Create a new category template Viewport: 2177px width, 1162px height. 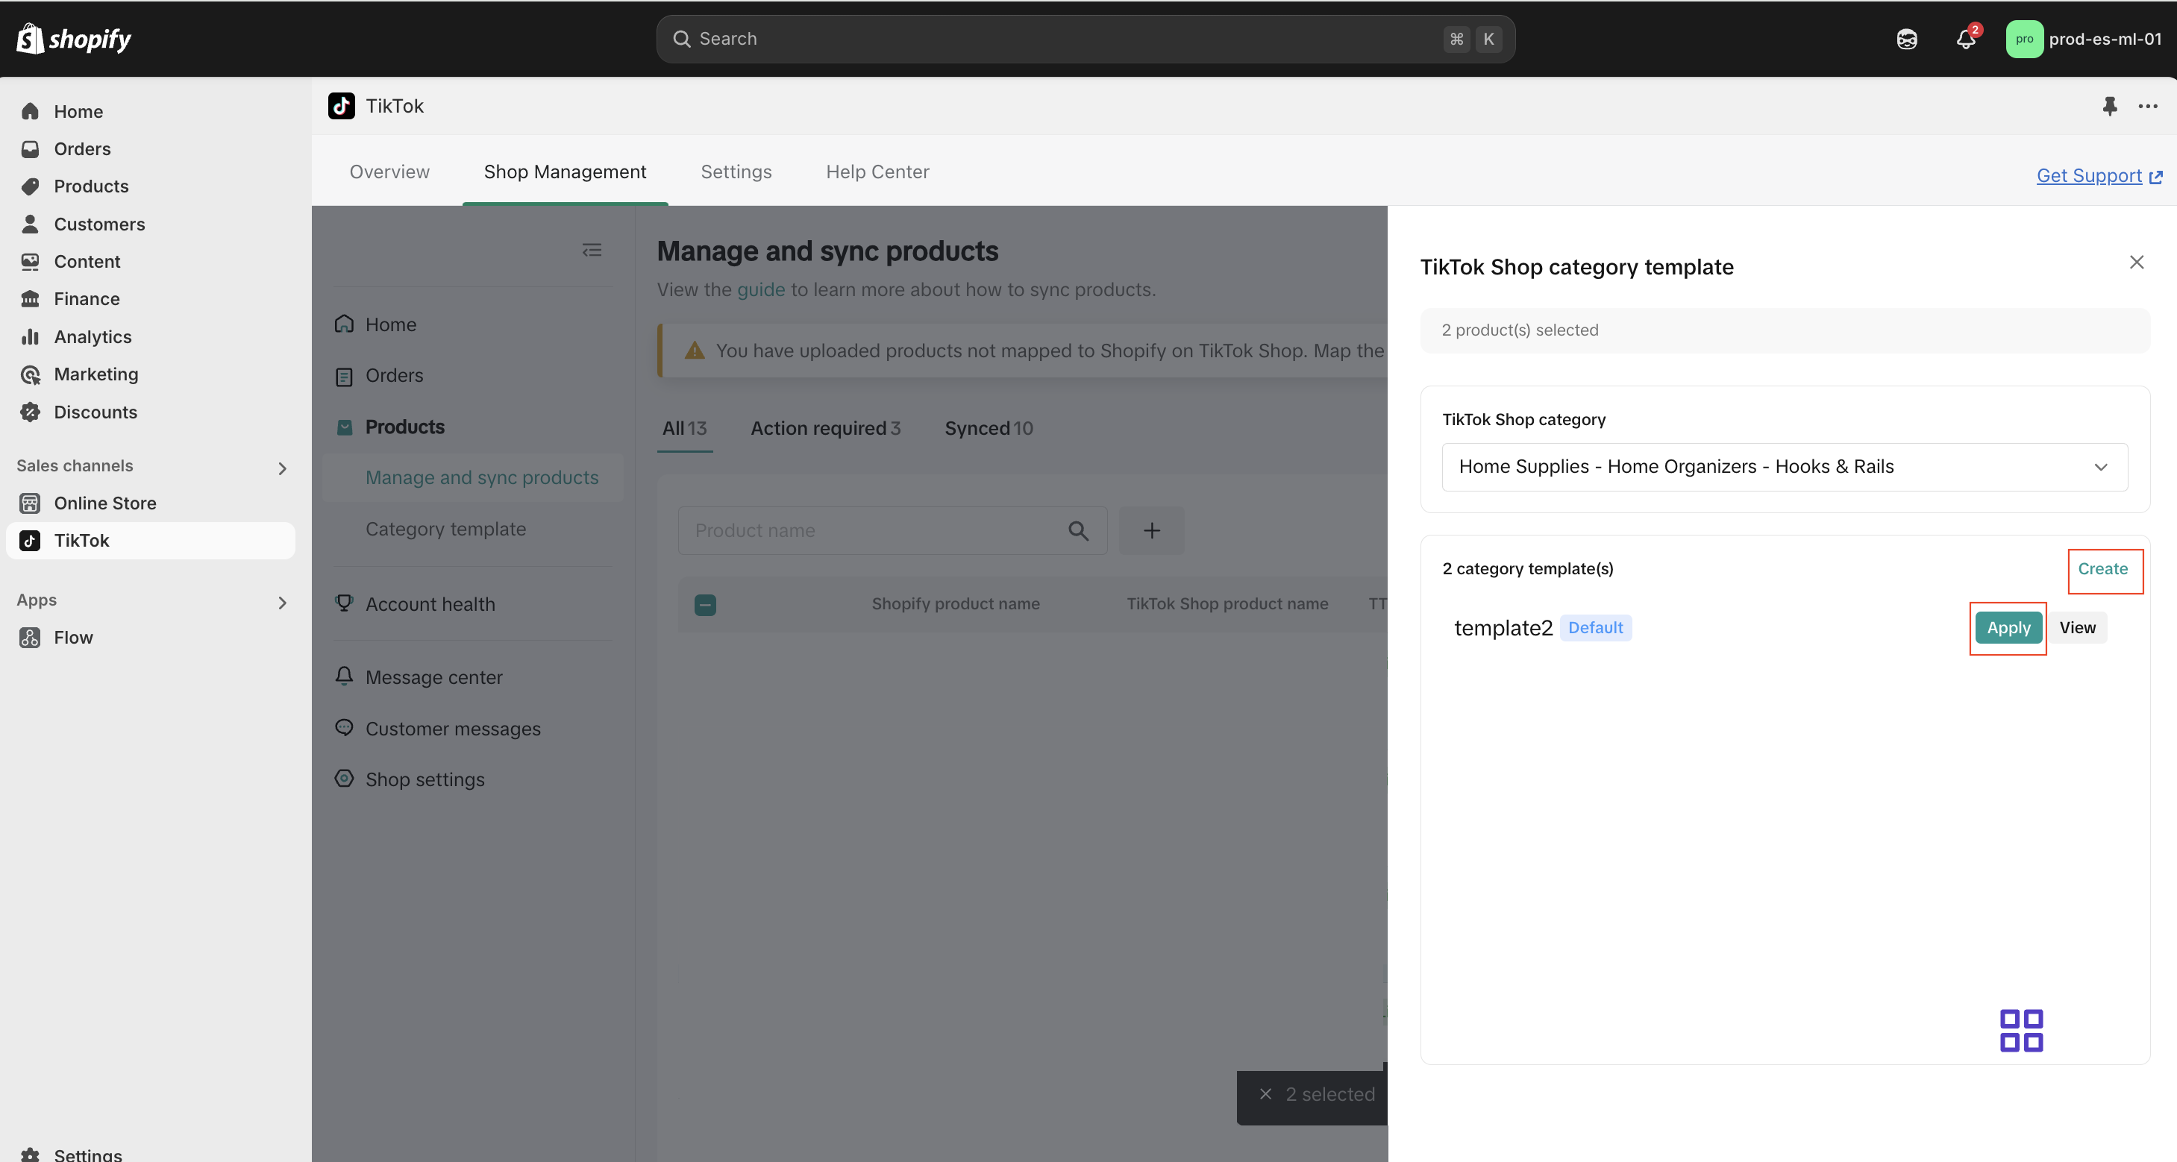(x=2102, y=569)
